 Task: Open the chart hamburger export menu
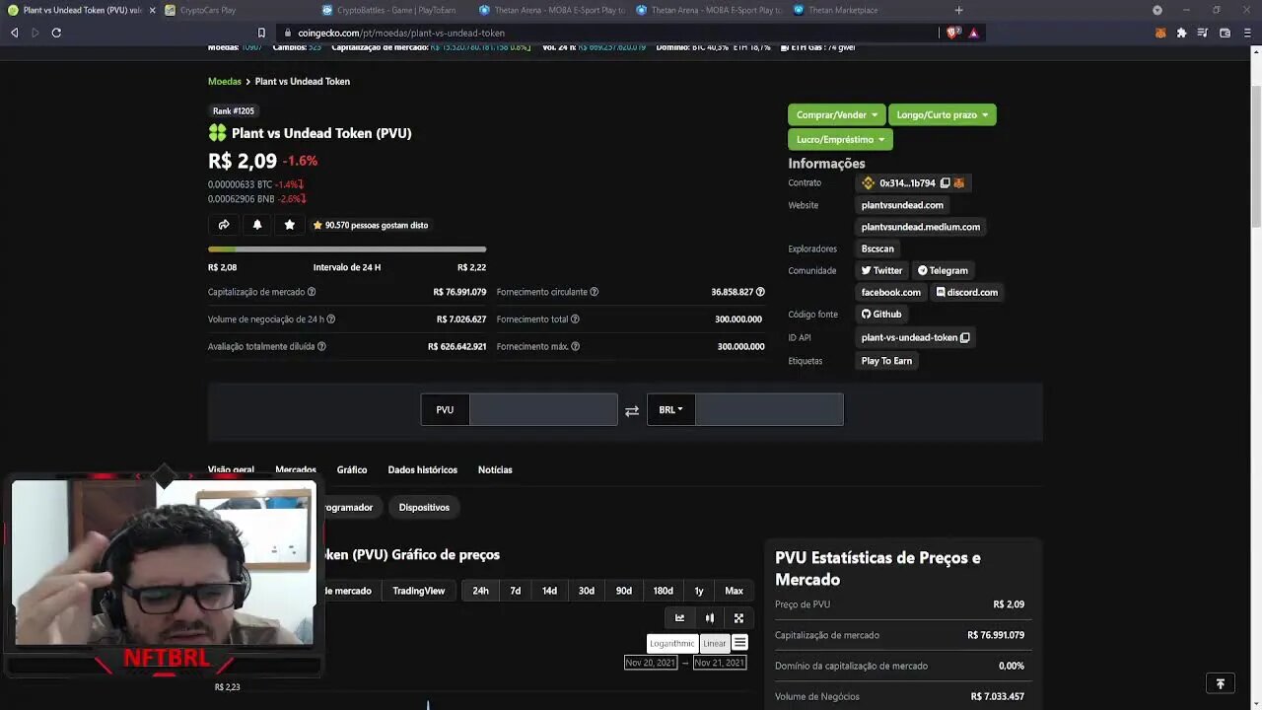[739, 643]
